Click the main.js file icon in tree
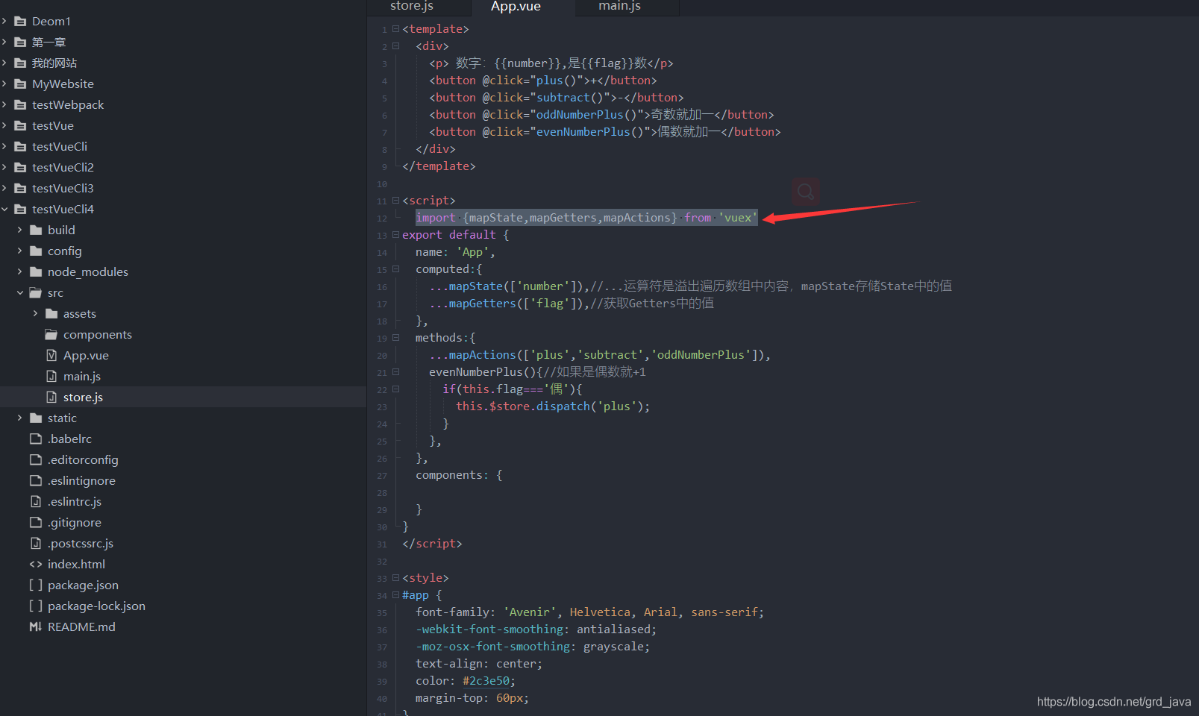This screenshot has width=1199, height=716. (x=51, y=377)
